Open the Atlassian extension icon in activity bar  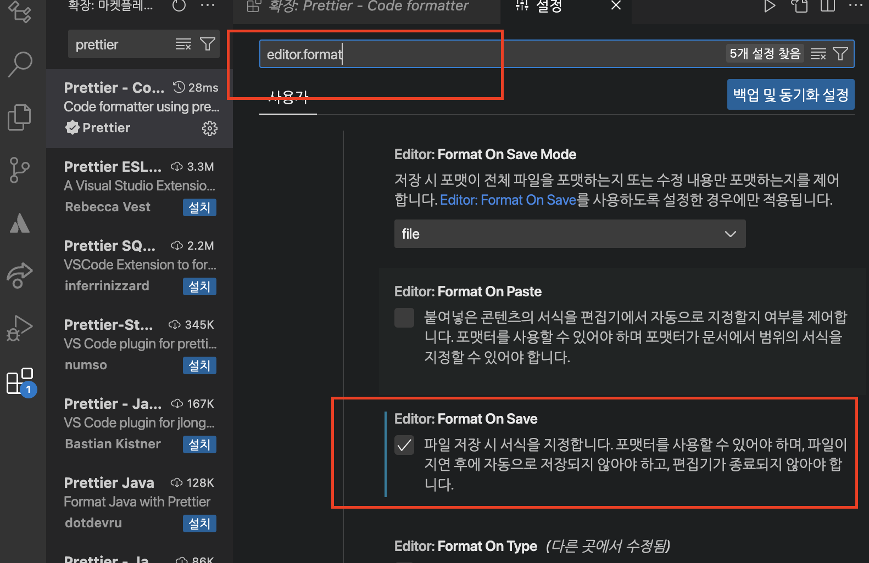(x=20, y=223)
